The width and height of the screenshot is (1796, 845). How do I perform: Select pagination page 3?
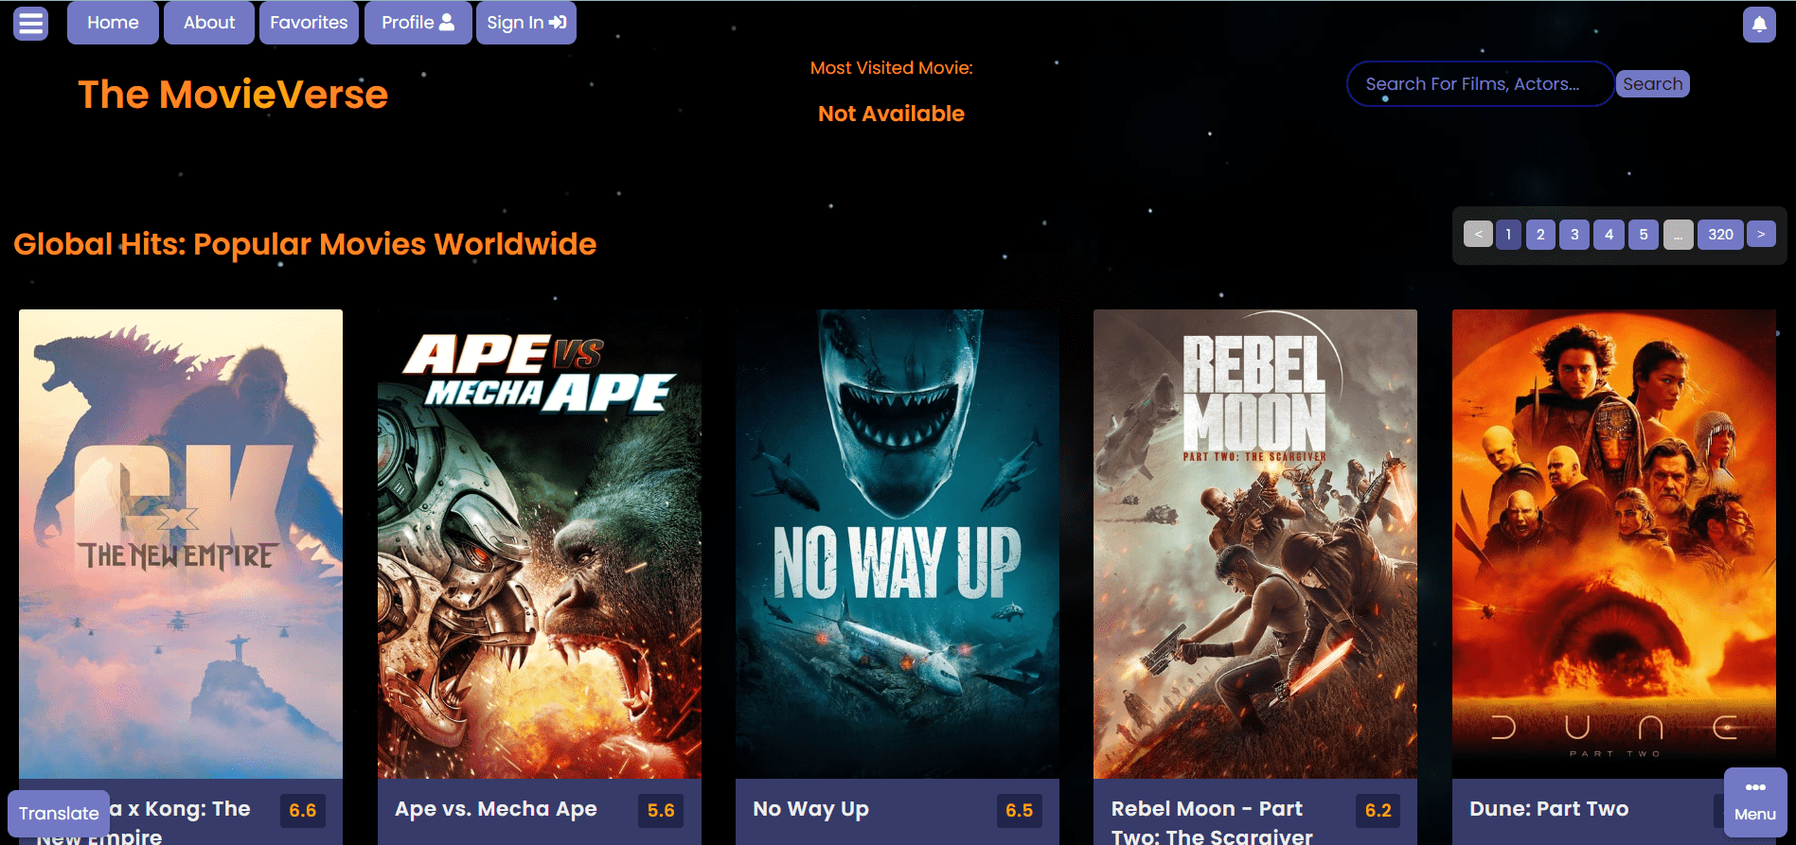tap(1574, 235)
